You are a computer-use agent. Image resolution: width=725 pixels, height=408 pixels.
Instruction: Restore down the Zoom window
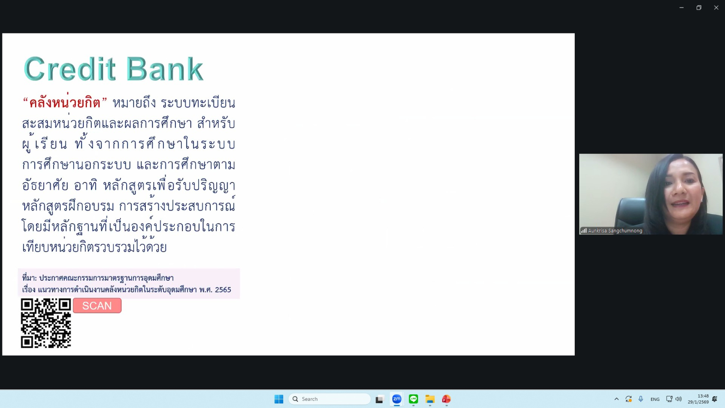coord(699,8)
